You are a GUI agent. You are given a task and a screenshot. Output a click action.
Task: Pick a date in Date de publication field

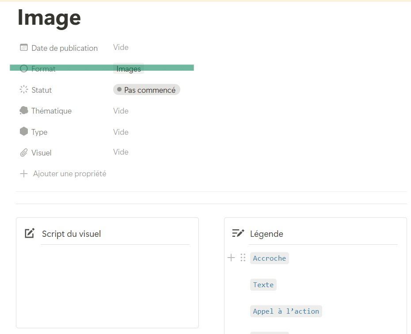coord(121,47)
